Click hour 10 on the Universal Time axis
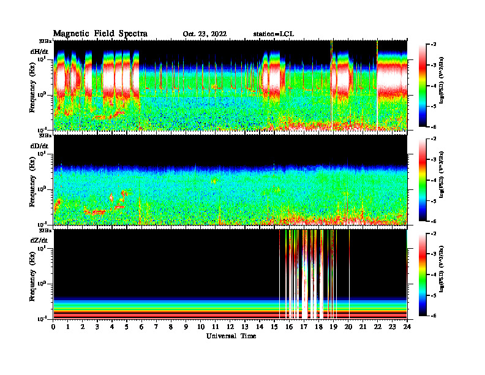 pyautogui.click(x=201, y=327)
